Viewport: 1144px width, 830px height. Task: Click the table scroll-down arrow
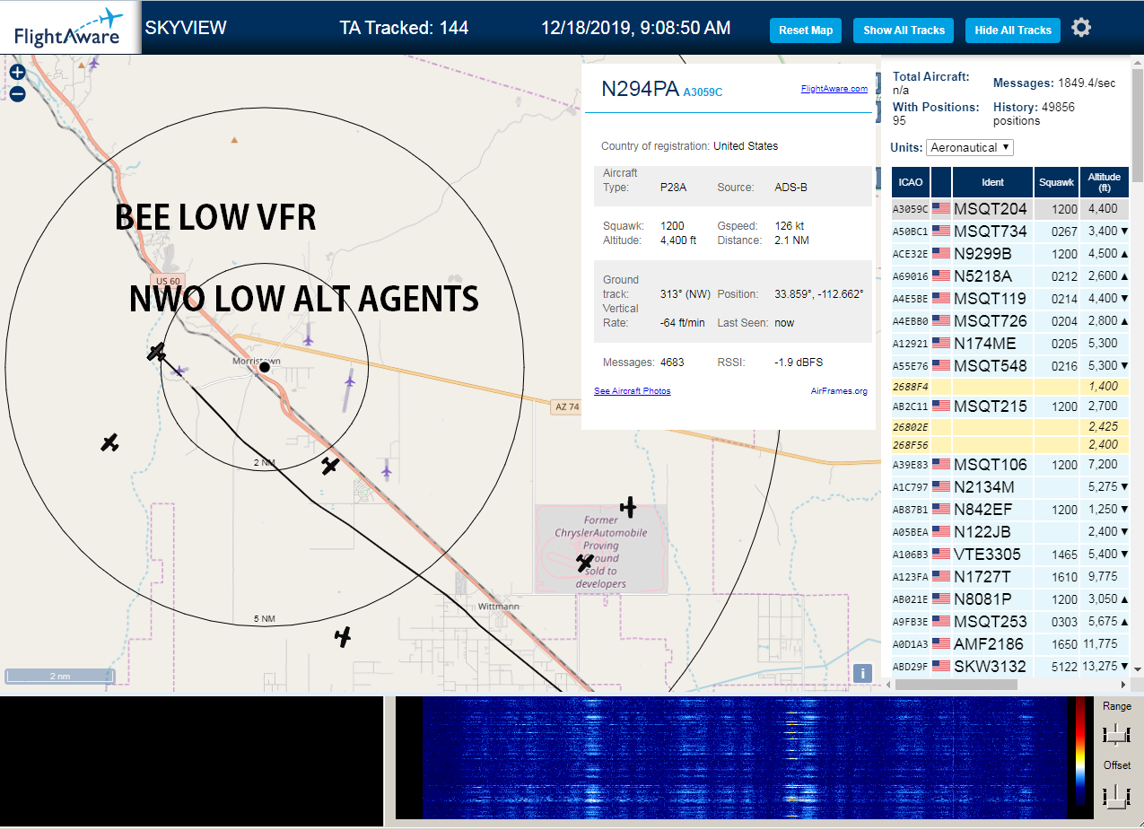(x=1137, y=668)
